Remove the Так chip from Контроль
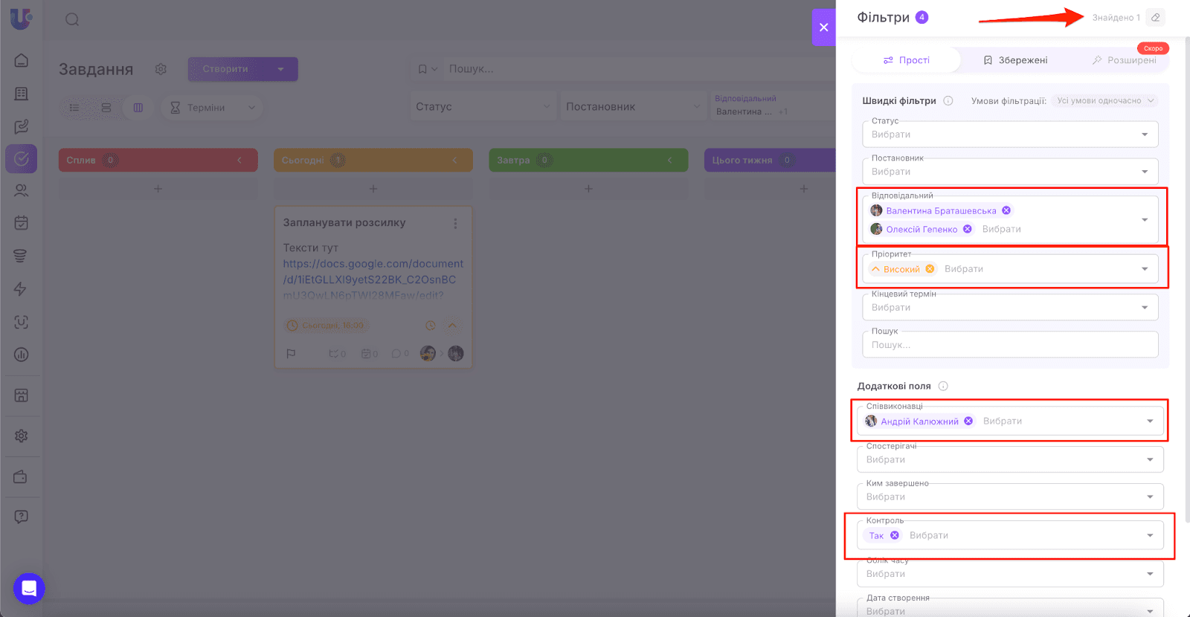 coord(895,535)
